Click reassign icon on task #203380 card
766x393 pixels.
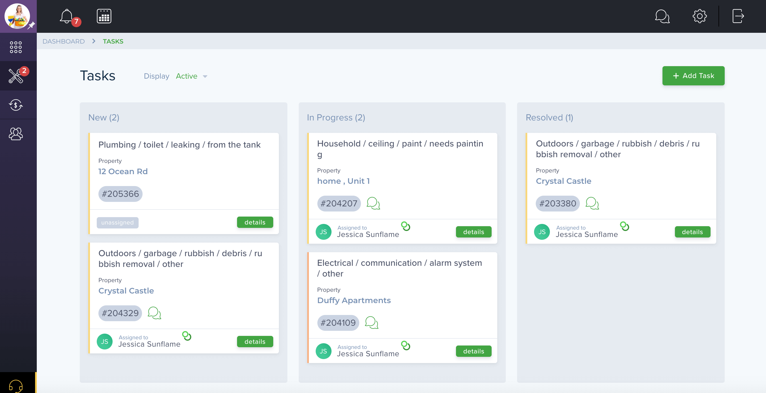coord(625,226)
